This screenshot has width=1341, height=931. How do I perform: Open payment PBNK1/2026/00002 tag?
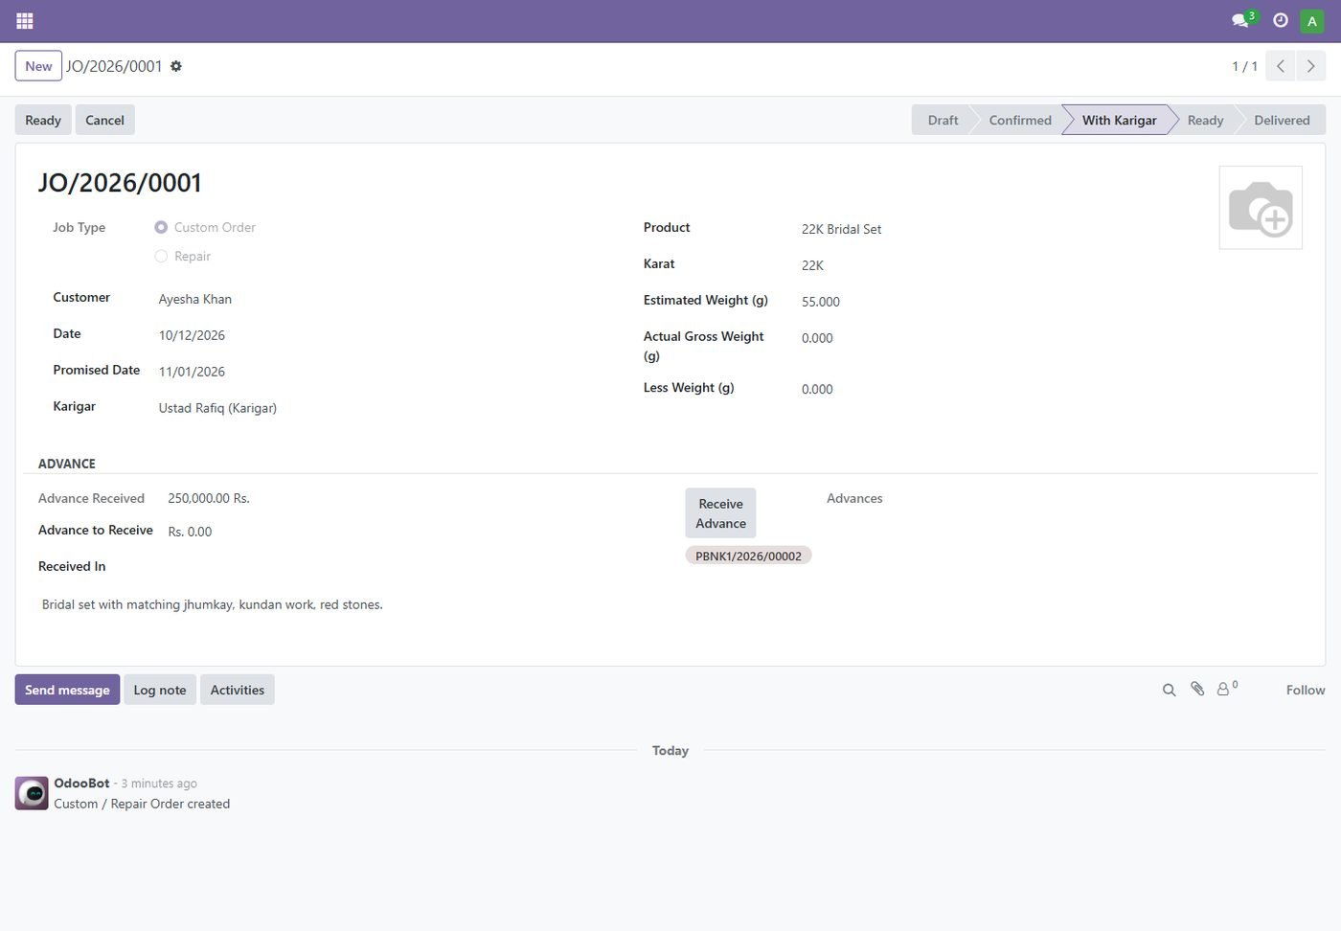748,556
